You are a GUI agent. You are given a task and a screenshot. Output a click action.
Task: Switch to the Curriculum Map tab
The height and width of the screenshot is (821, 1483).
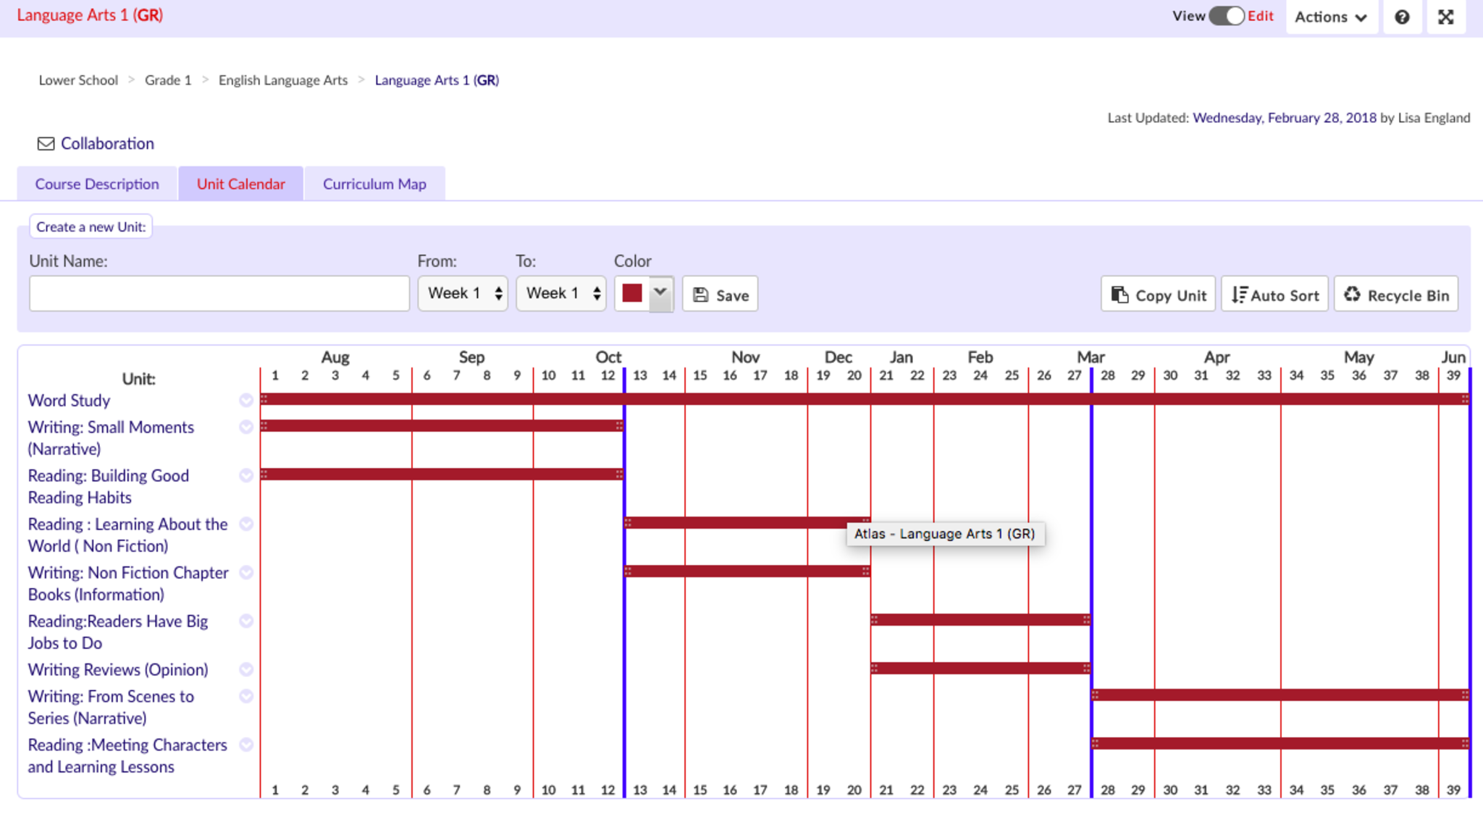click(374, 184)
